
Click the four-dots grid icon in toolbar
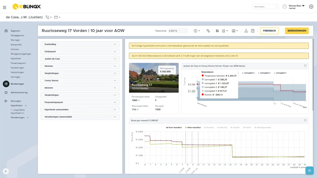click(x=217, y=31)
